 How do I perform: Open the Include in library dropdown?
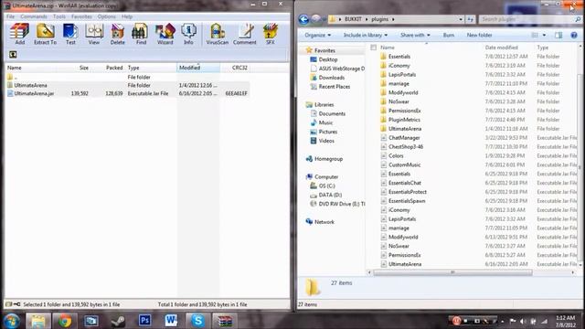coord(366,35)
